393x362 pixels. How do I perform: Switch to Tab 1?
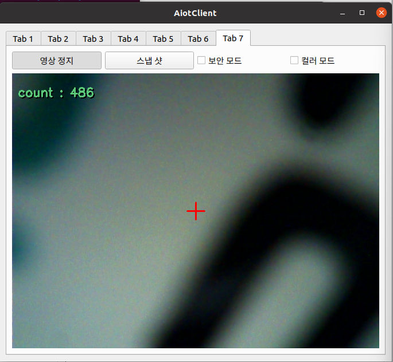pyautogui.click(x=24, y=39)
